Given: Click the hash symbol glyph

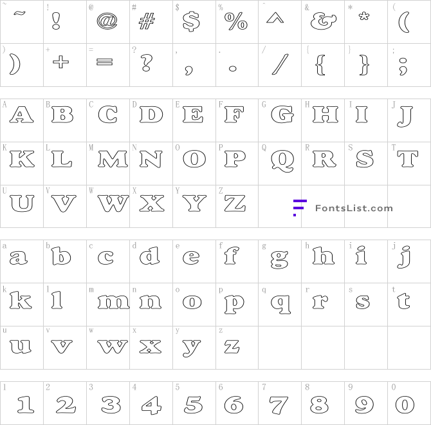Looking at the screenshot, I should coord(147,21).
